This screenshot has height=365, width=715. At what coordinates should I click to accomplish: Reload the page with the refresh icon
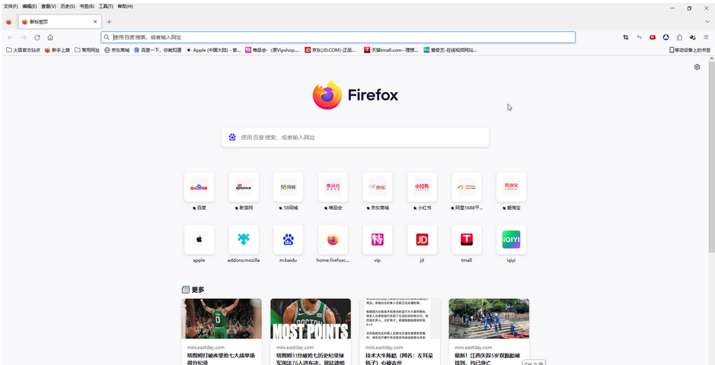click(x=37, y=37)
